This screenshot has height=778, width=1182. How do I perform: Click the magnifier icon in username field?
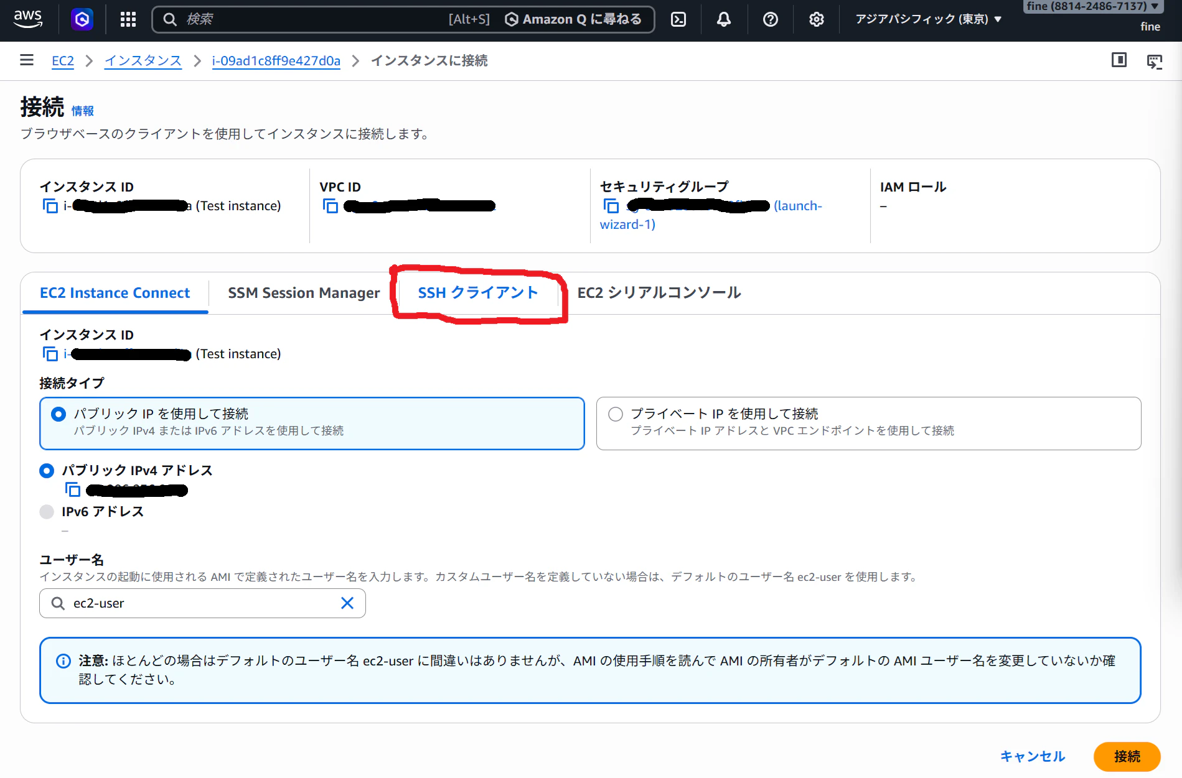click(58, 603)
